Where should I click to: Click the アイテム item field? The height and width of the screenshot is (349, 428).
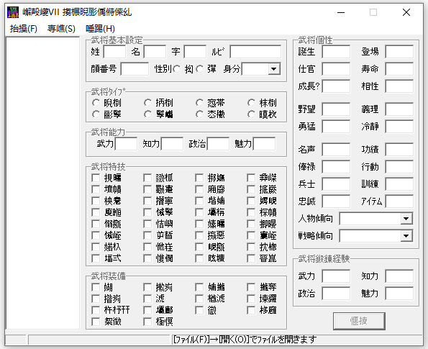click(x=399, y=201)
